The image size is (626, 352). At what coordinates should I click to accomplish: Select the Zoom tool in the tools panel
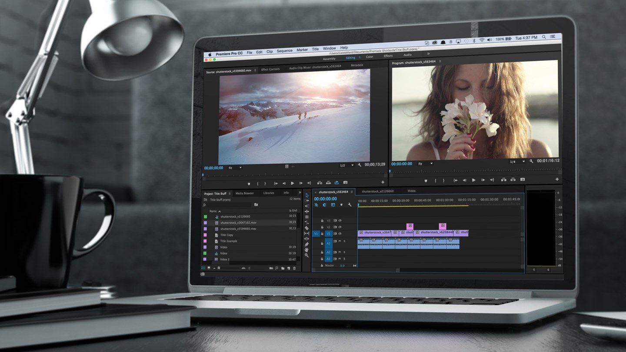click(306, 256)
